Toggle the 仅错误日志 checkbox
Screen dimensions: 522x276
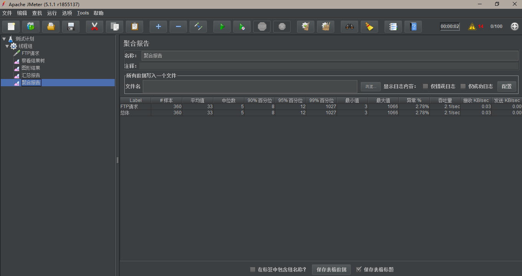[425, 86]
